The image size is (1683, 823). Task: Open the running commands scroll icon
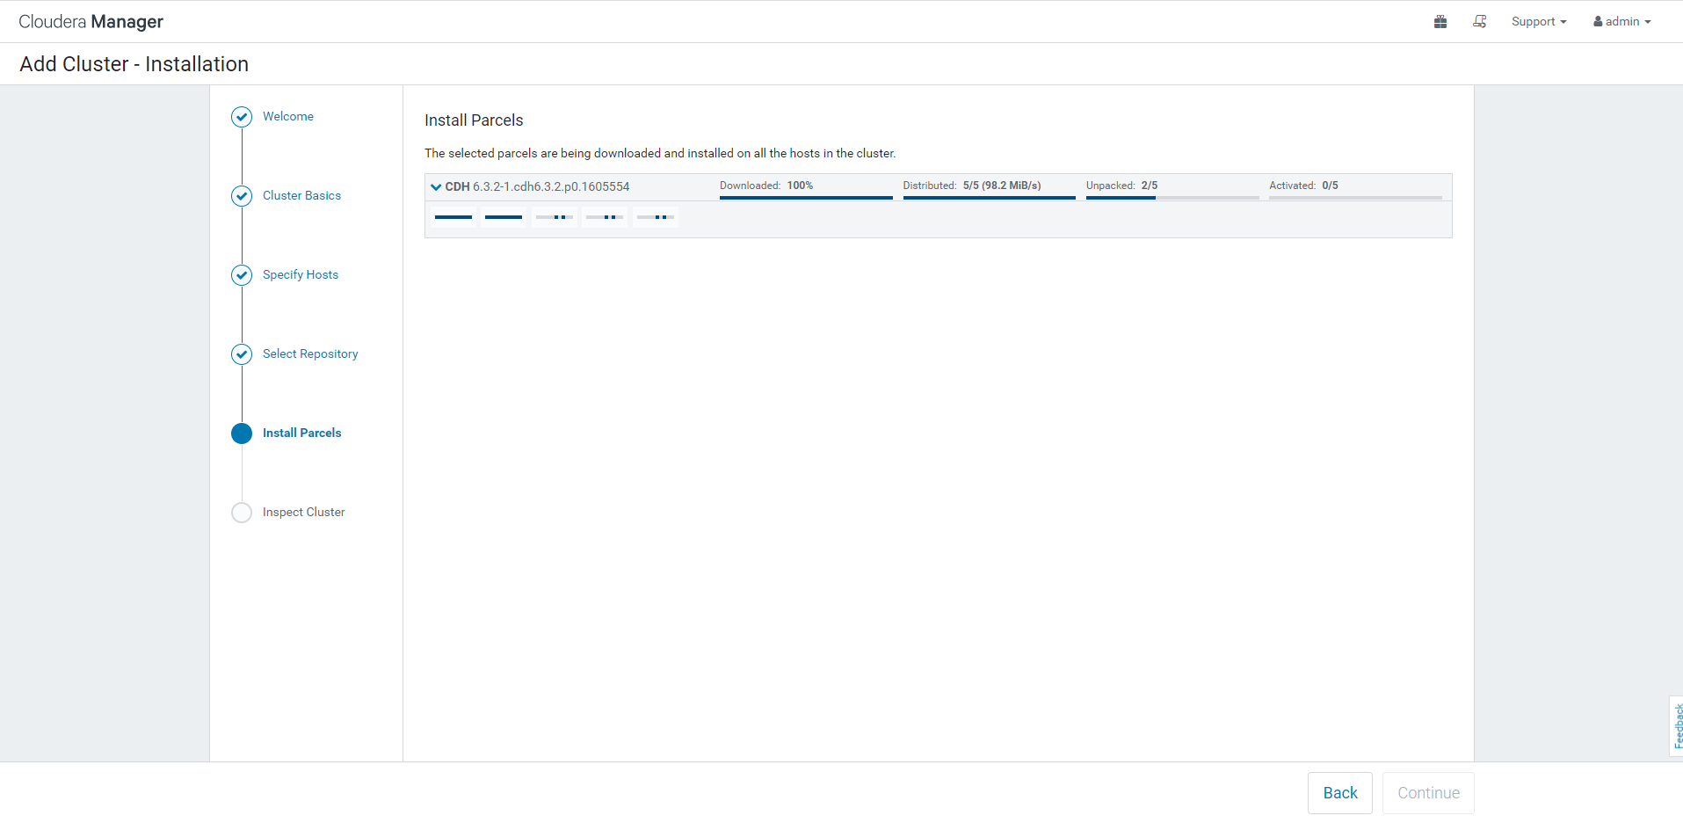pos(1479,22)
